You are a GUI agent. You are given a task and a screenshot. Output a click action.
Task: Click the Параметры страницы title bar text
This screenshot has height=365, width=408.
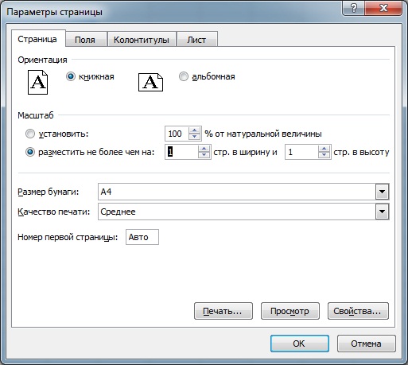[x=55, y=12]
